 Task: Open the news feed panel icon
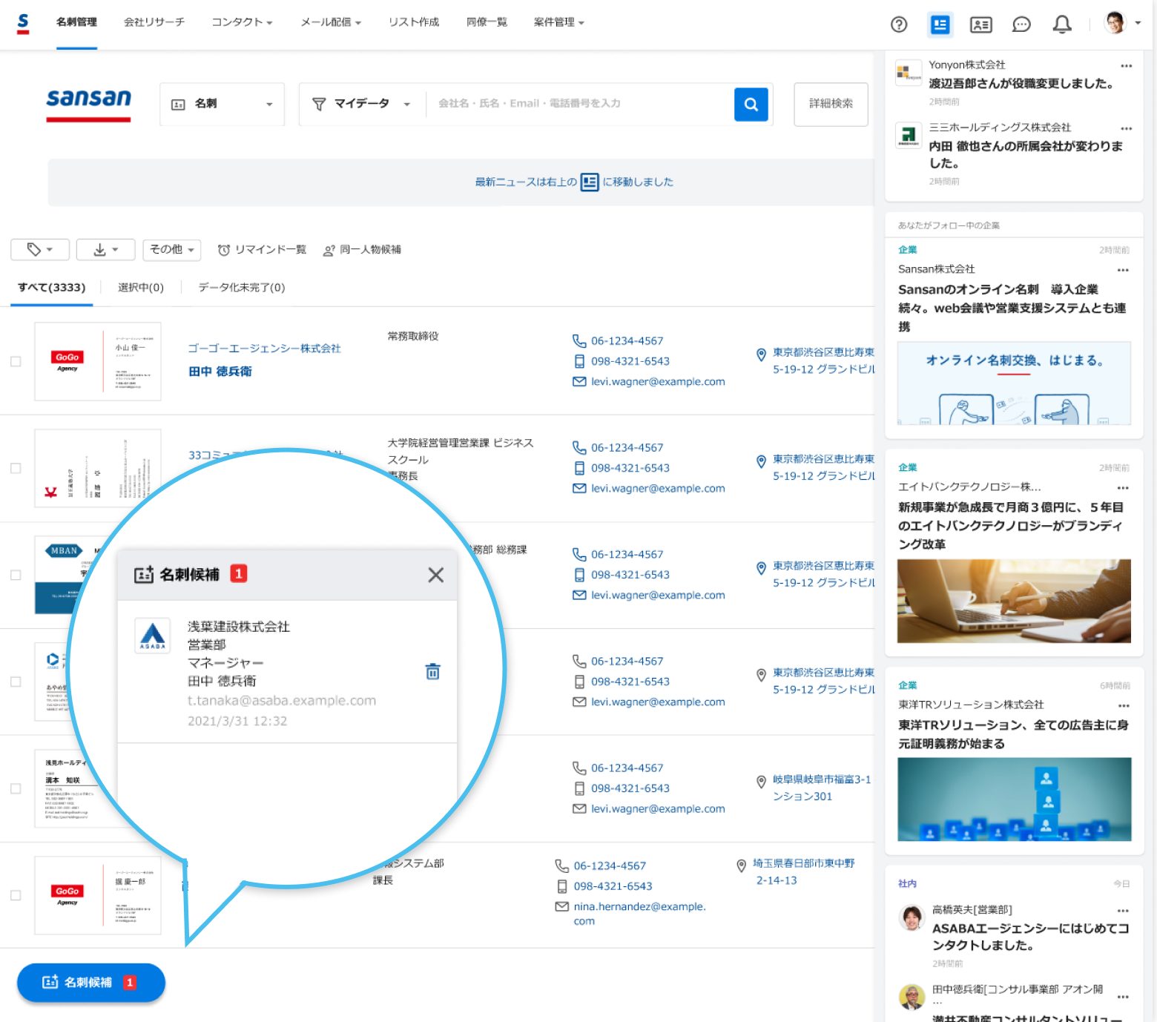point(940,24)
